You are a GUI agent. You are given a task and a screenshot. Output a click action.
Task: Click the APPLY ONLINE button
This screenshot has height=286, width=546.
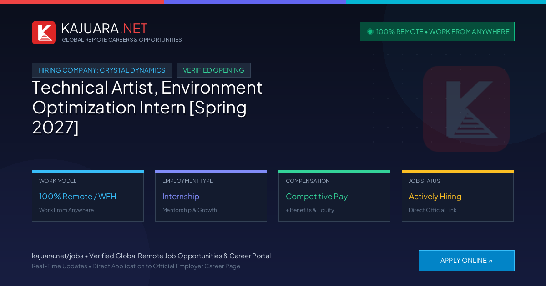466,261
